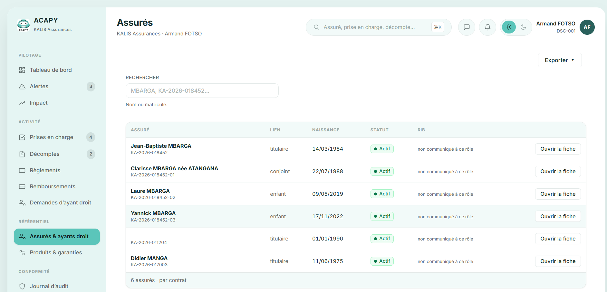
Task: Click the LIEN column header
Action: click(x=275, y=130)
